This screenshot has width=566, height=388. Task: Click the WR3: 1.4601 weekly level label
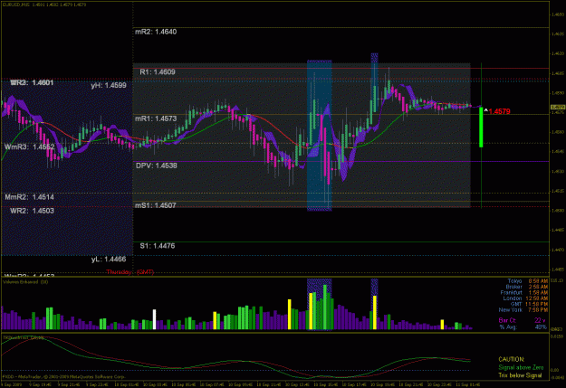[32, 82]
